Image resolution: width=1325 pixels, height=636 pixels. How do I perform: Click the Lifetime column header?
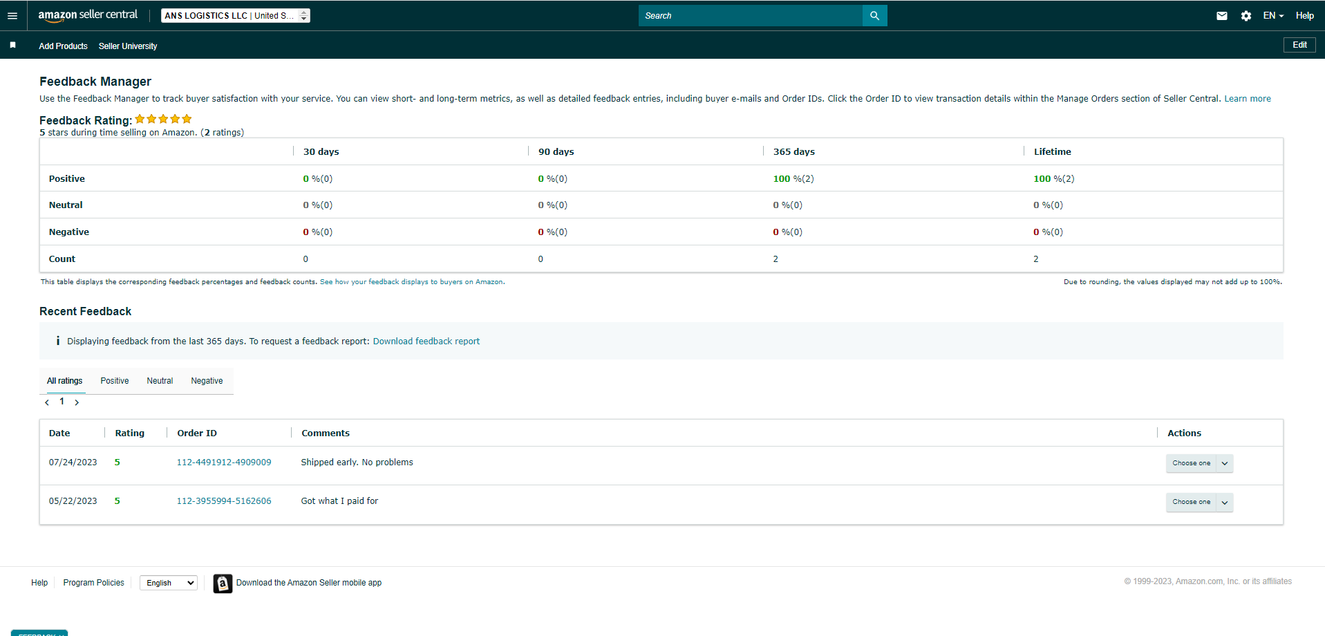tap(1053, 152)
